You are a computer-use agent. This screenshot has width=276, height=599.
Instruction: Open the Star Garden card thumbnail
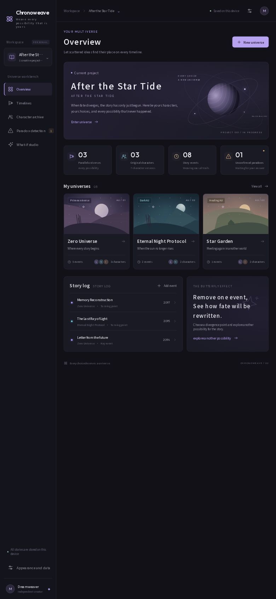[x=236, y=214]
